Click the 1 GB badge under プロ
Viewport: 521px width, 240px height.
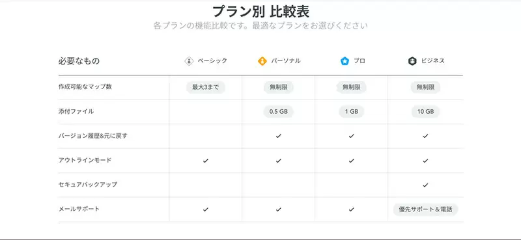click(351, 112)
